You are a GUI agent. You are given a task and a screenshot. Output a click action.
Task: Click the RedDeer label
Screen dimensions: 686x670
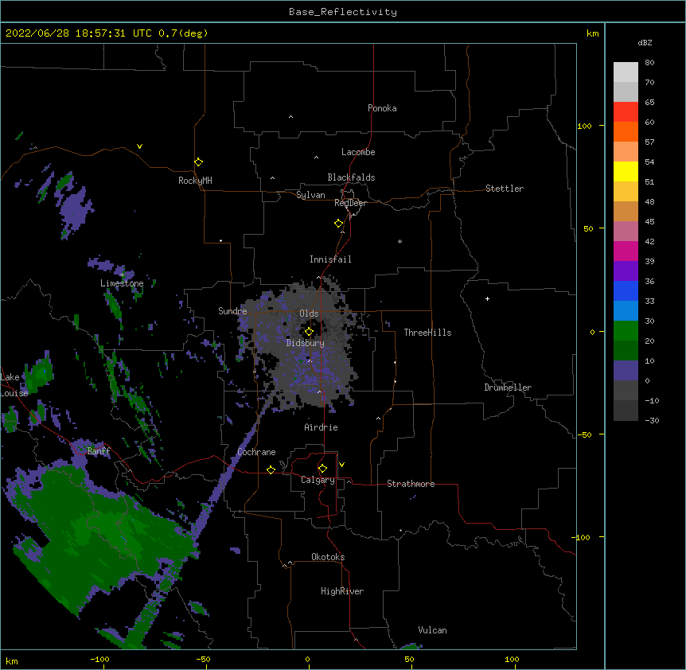pyautogui.click(x=350, y=203)
